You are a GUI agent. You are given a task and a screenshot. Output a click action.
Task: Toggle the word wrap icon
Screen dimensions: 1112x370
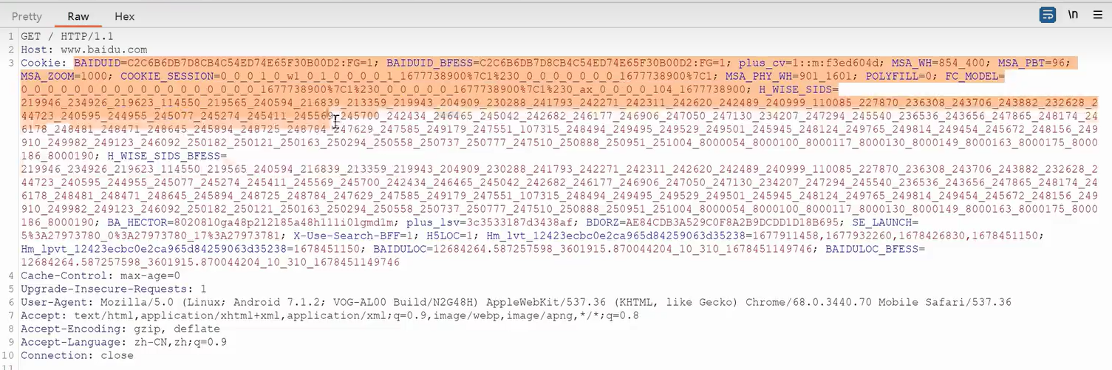tap(1047, 15)
